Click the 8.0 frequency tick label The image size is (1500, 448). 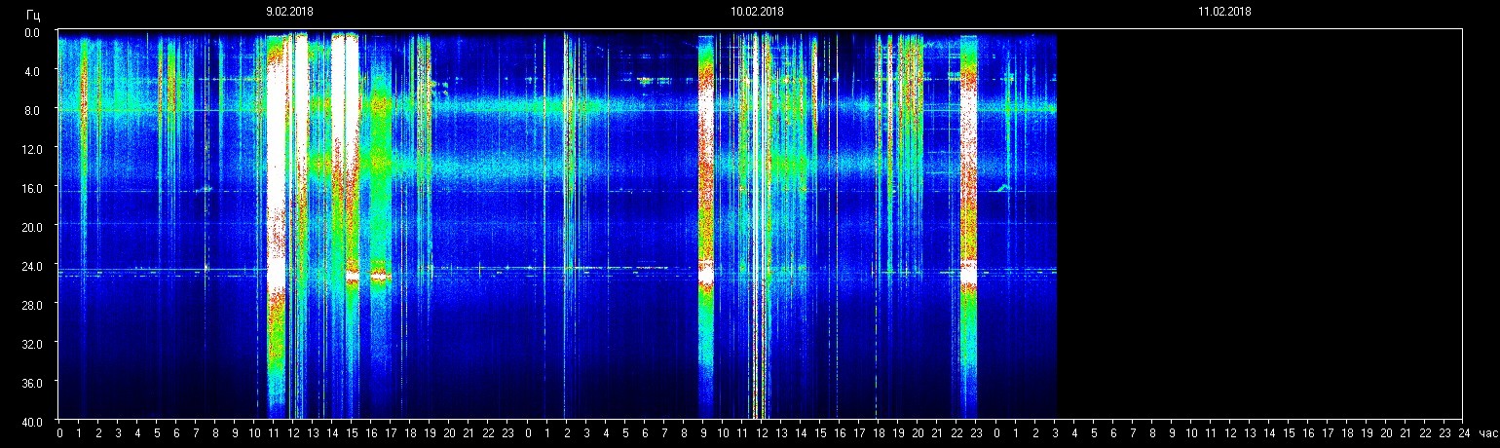pyautogui.click(x=31, y=110)
